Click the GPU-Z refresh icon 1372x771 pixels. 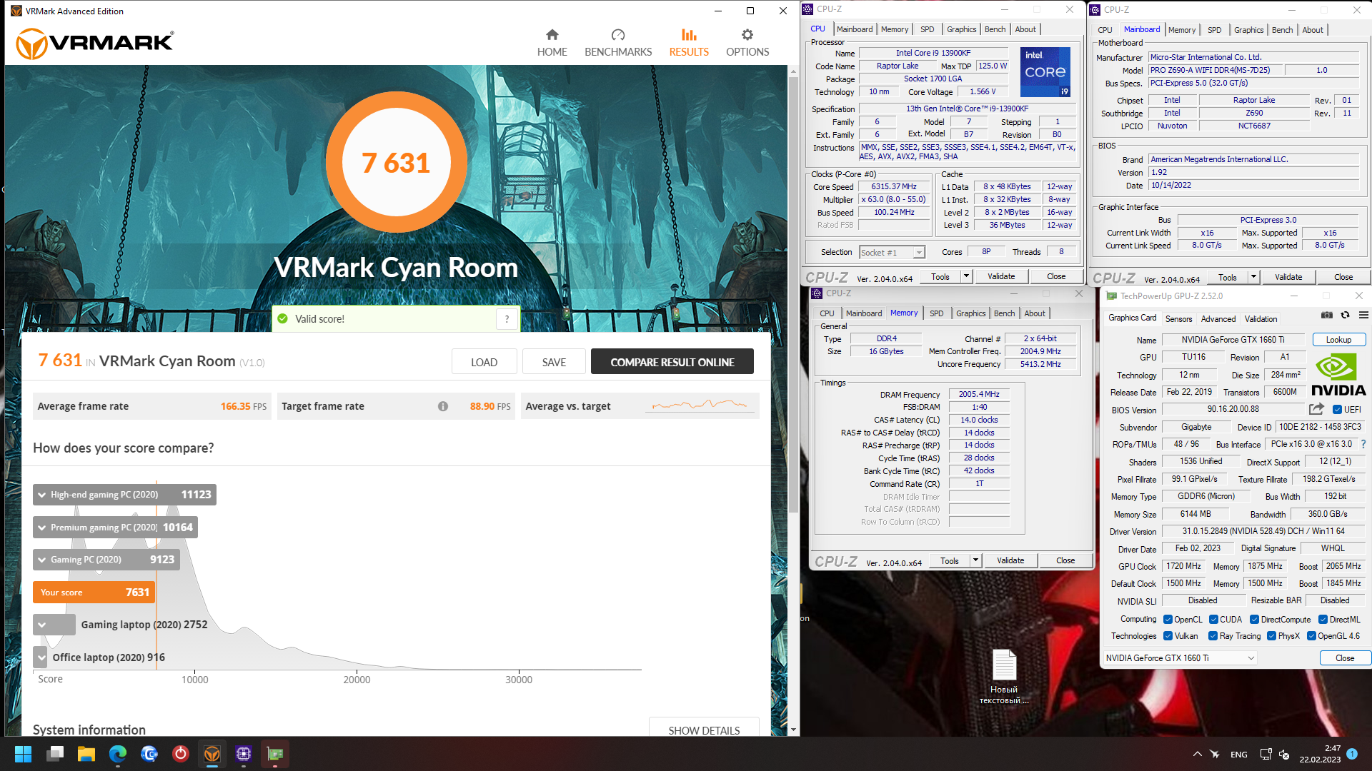1345,316
